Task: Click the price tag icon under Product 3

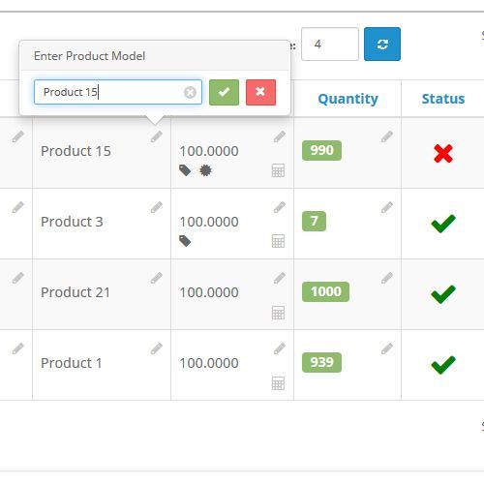Action: 185,241
